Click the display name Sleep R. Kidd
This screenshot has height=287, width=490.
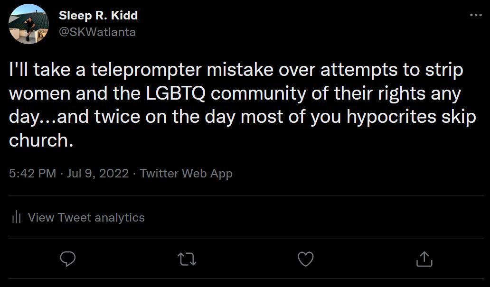click(98, 15)
